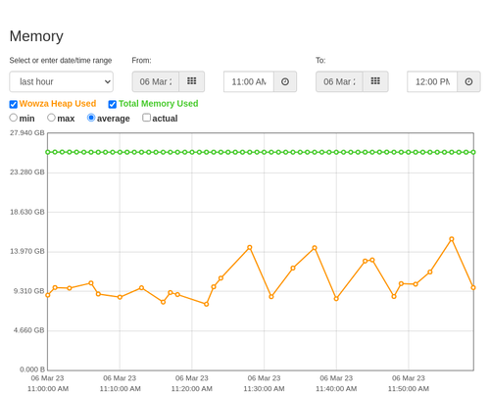Click the '11:10:00 AM' x-axis label
This screenshot has width=490, height=395.
point(120,389)
